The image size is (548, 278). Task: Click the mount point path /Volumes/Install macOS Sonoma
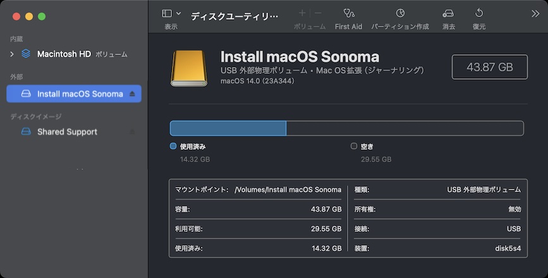(288, 190)
